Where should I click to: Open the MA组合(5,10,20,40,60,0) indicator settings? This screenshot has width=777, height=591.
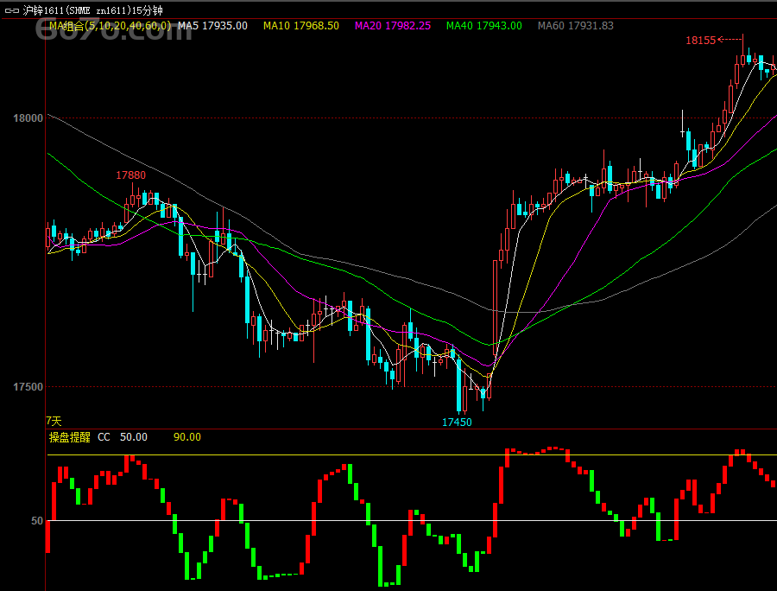point(110,26)
